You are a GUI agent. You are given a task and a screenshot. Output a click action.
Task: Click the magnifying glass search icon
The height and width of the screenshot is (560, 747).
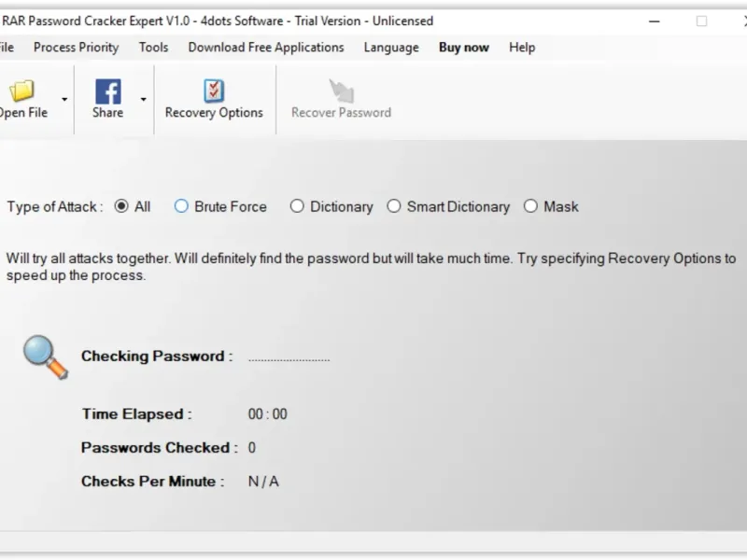[x=45, y=357]
